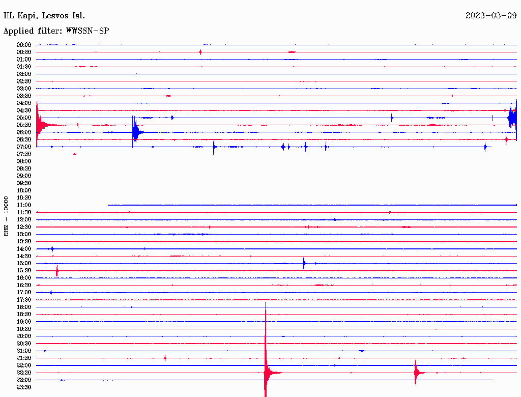The width and height of the screenshot is (521, 397).
Task: Click the station title HL Kapi, Lesvos Isl.
Action: coord(44,16)
